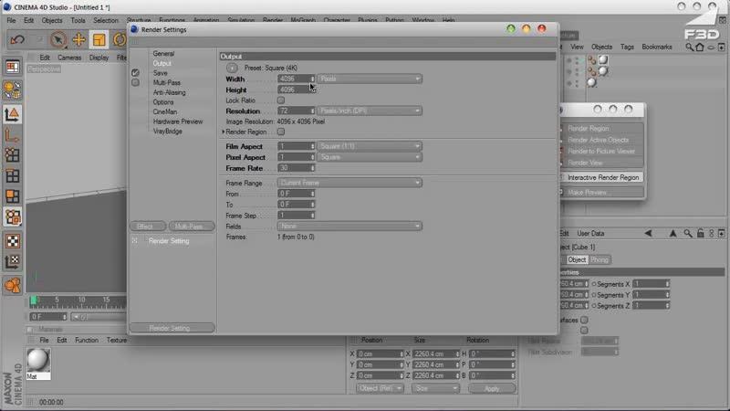
Task: Open the Selection menu in main menu bar
Action: coord(106,20)
